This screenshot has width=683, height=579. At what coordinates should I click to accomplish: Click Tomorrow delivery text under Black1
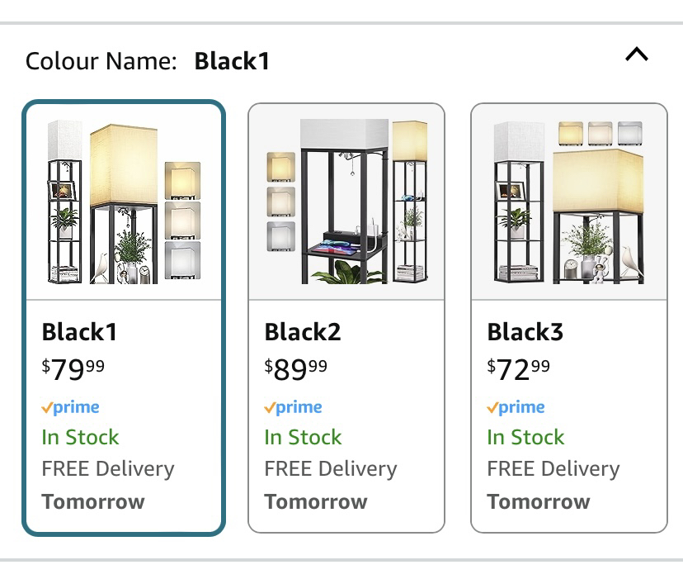point(93,501)
